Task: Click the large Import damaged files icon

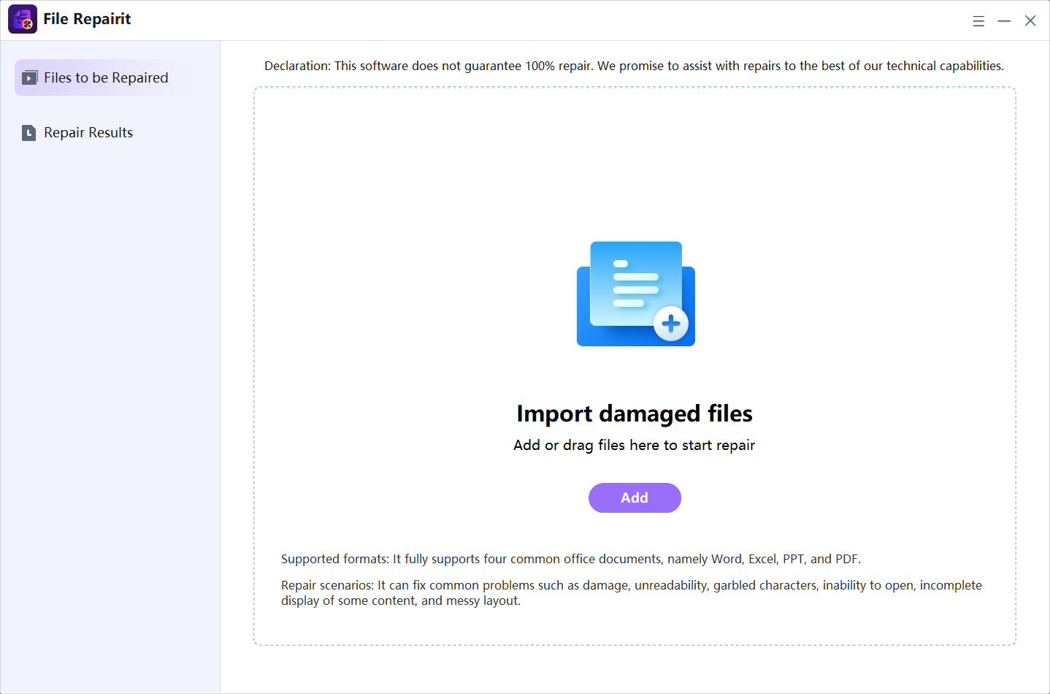Action: pos(635,294)
